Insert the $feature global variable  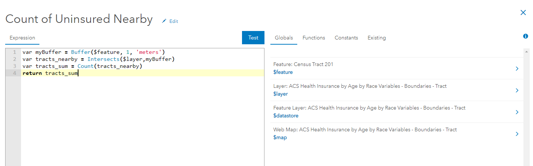point(283,72)
